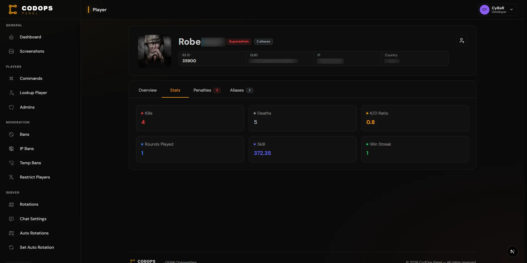Click the Rotations map icon
Image resolution: width=527 pixels, height=263 pixels.
(x=11, y=204)
